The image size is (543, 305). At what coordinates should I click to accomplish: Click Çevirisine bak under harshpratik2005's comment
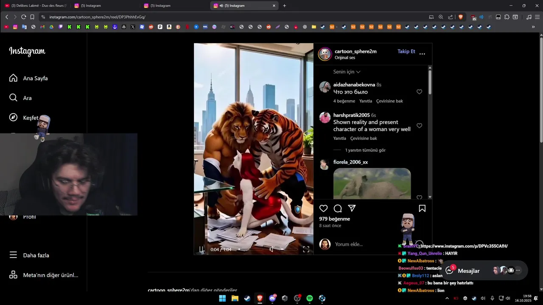click(364, 139)
